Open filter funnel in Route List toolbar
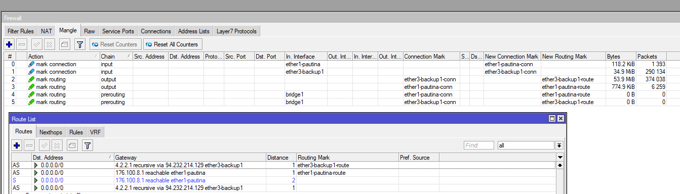The height and width of the screenshot is (194, 680). 87,145
